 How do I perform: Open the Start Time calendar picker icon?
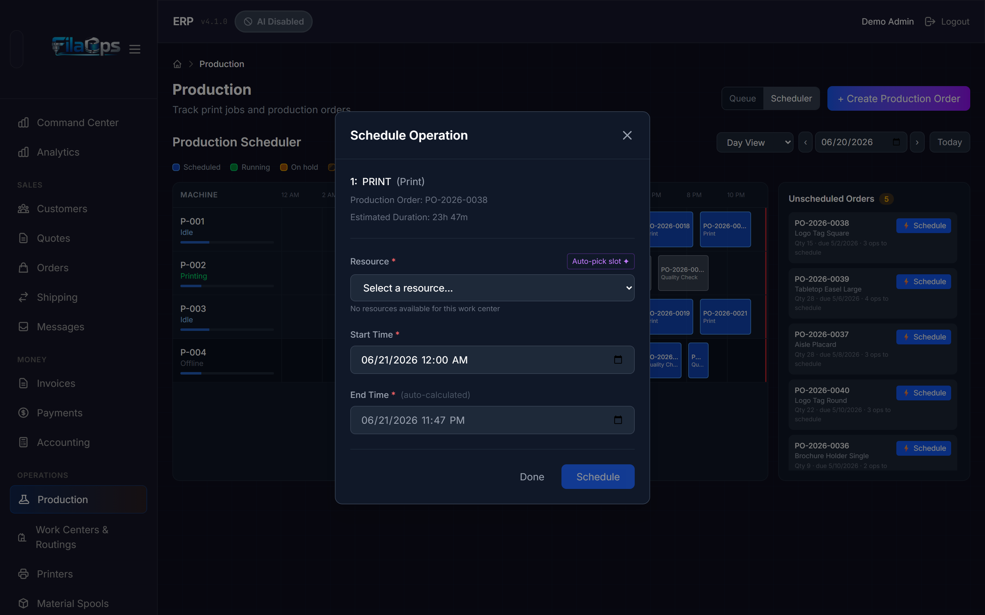pos(618,360)
